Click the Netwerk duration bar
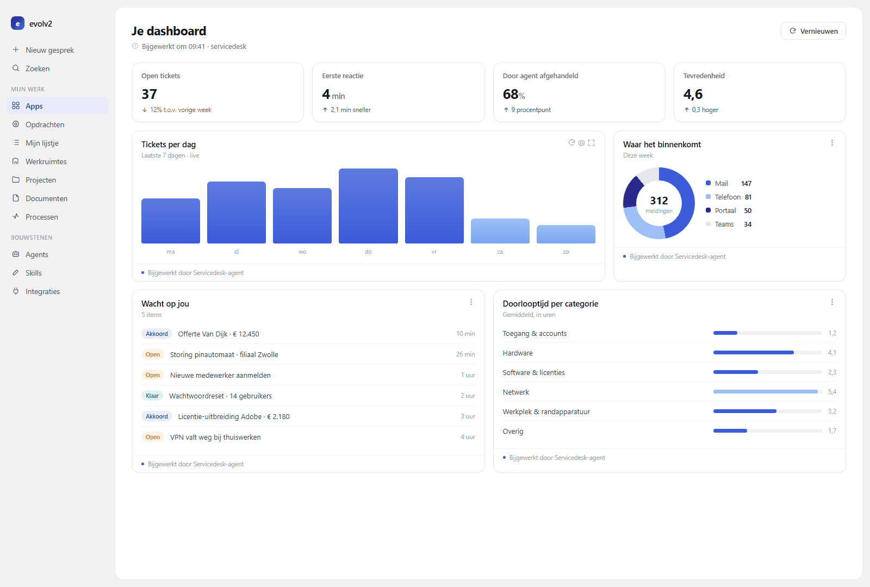Screen dimensions: 870x587 click(768, 392)
